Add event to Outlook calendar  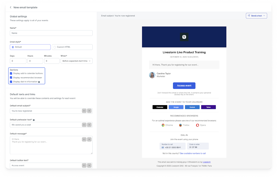192,107
